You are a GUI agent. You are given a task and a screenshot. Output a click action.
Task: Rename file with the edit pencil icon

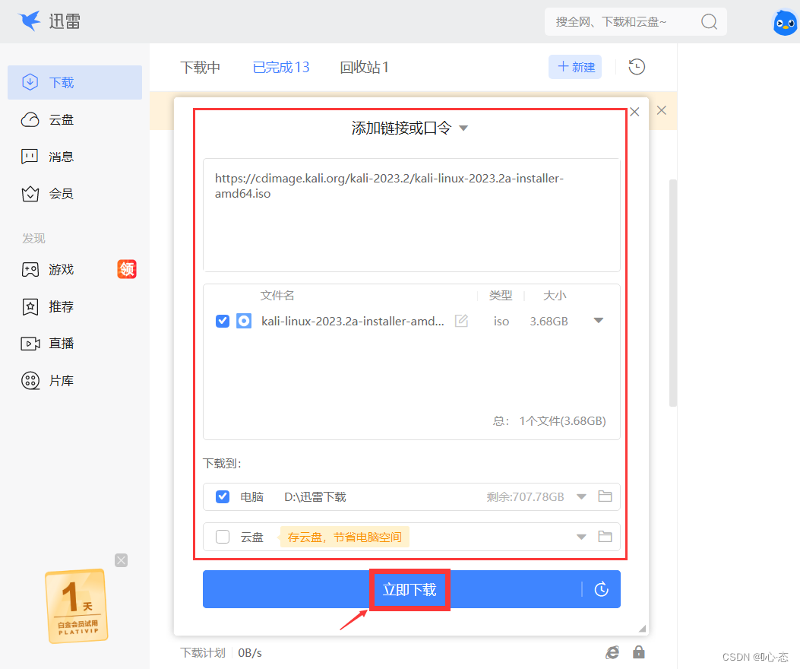461,321
